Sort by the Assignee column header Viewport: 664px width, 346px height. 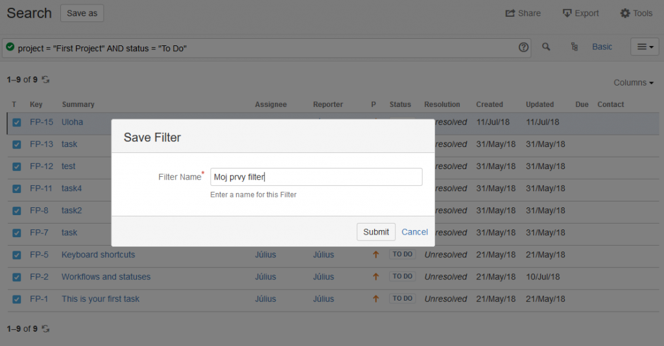point(270,104)
